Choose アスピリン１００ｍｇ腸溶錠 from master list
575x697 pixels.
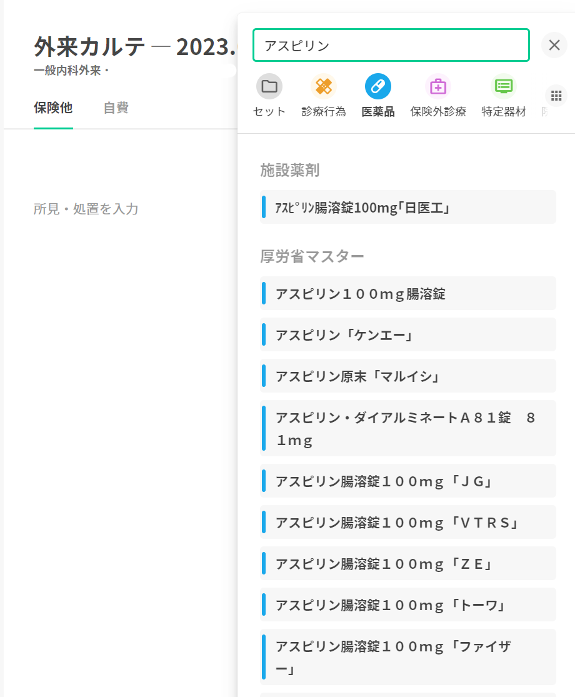click(407, 293)
